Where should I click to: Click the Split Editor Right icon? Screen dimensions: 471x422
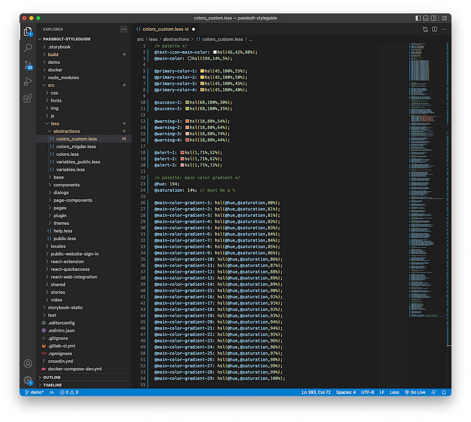point(434,29)
